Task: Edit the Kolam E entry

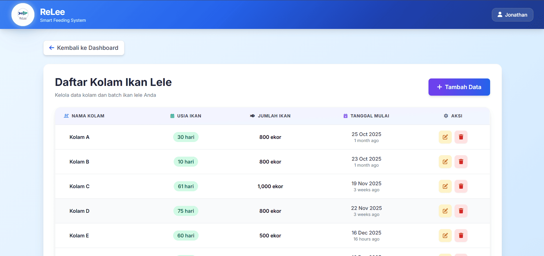Action: (x=445, y=236)
